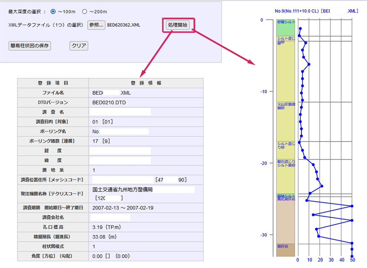Click the brown 凝灰岩 layer at bottom
The image size is (367, 268).
pyautogui.click(x=286, y=250)
